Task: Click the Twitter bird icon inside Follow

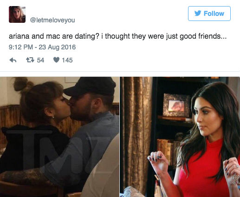Action: [198, 14]
